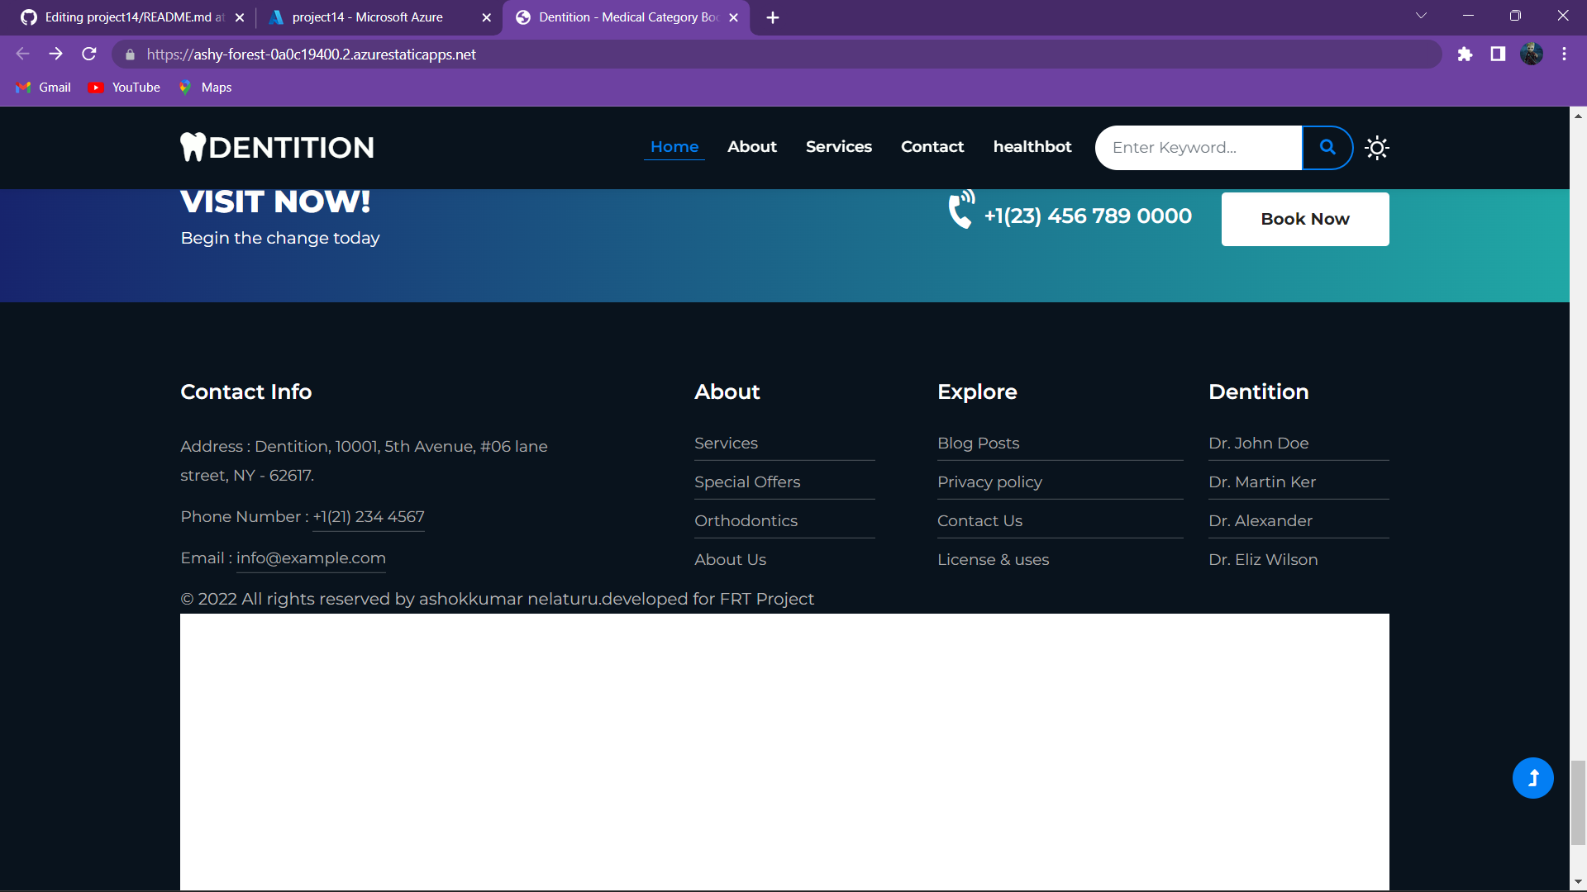Click the phone call icon
The width and height of the screenshot is (1587, 892).
(x=961, y=210)
